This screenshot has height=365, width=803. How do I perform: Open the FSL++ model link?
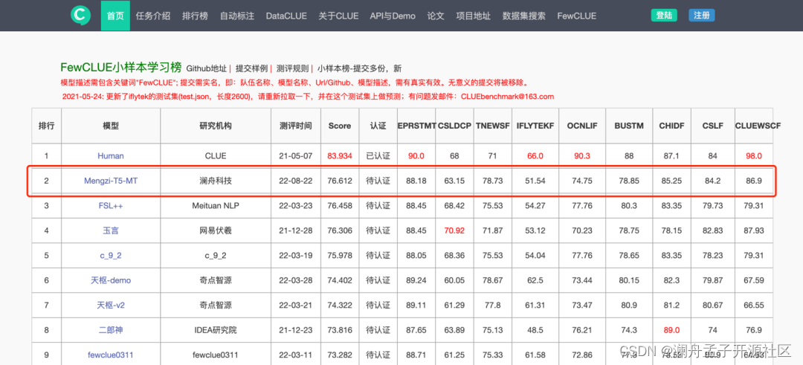pos(111,205)
